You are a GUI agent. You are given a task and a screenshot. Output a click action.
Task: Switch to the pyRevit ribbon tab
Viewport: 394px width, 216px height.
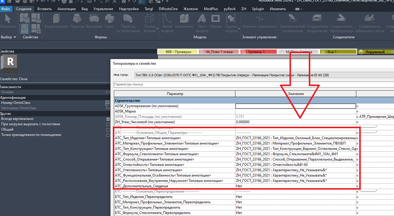point(229,9)
